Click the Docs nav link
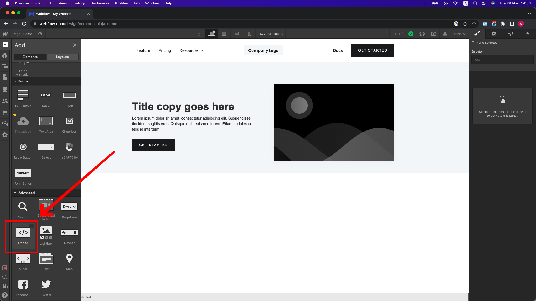Viewport: 536px width, 301px height. click(x=338, y=50)
